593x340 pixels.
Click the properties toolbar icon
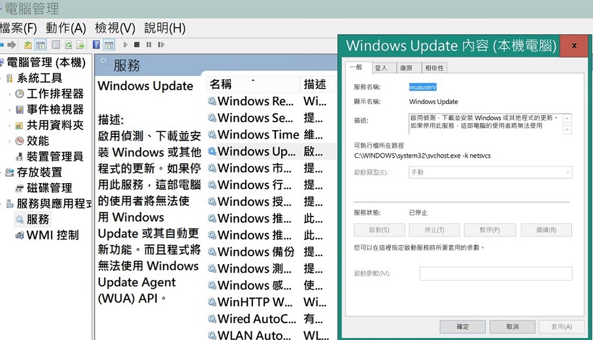(x=56, y=45)
